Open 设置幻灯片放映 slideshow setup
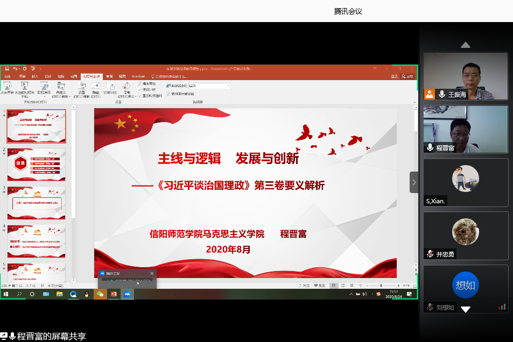The image size is (513, 342). (82, 87)
